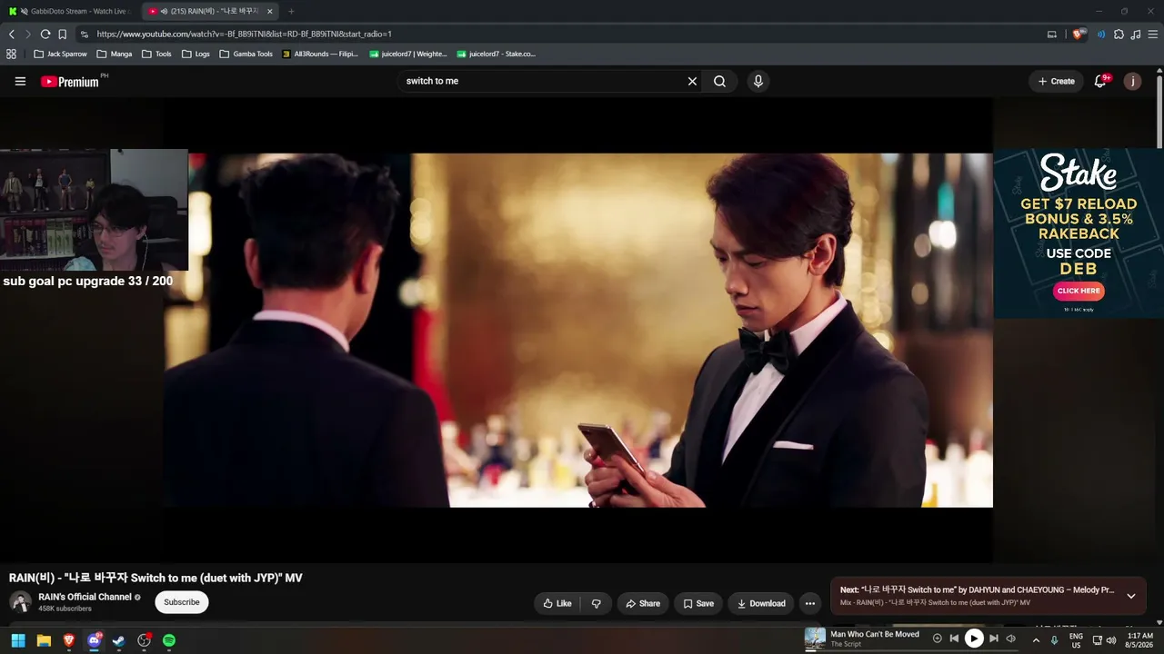Submit search with the magnifier button
Screen dimensions: 1164x654
719,82
